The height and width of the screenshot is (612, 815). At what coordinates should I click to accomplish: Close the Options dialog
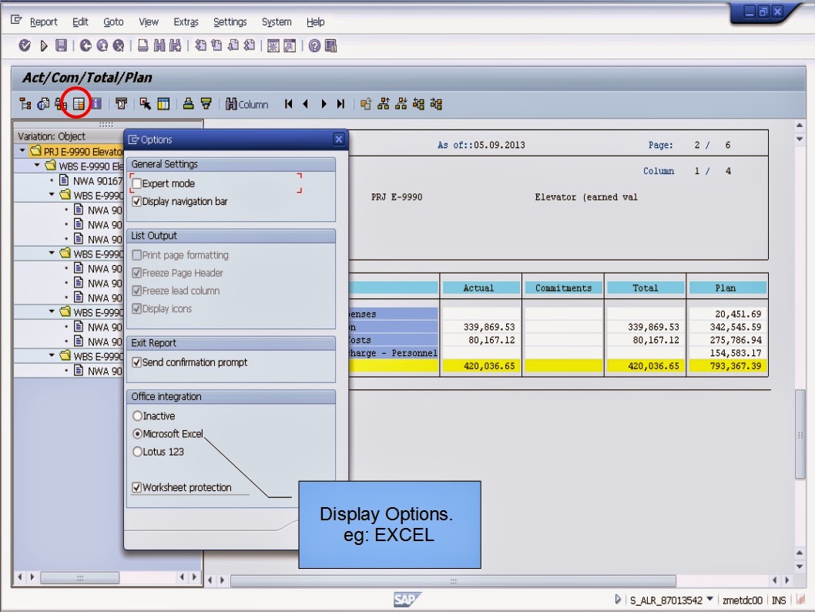coord(339,140)
